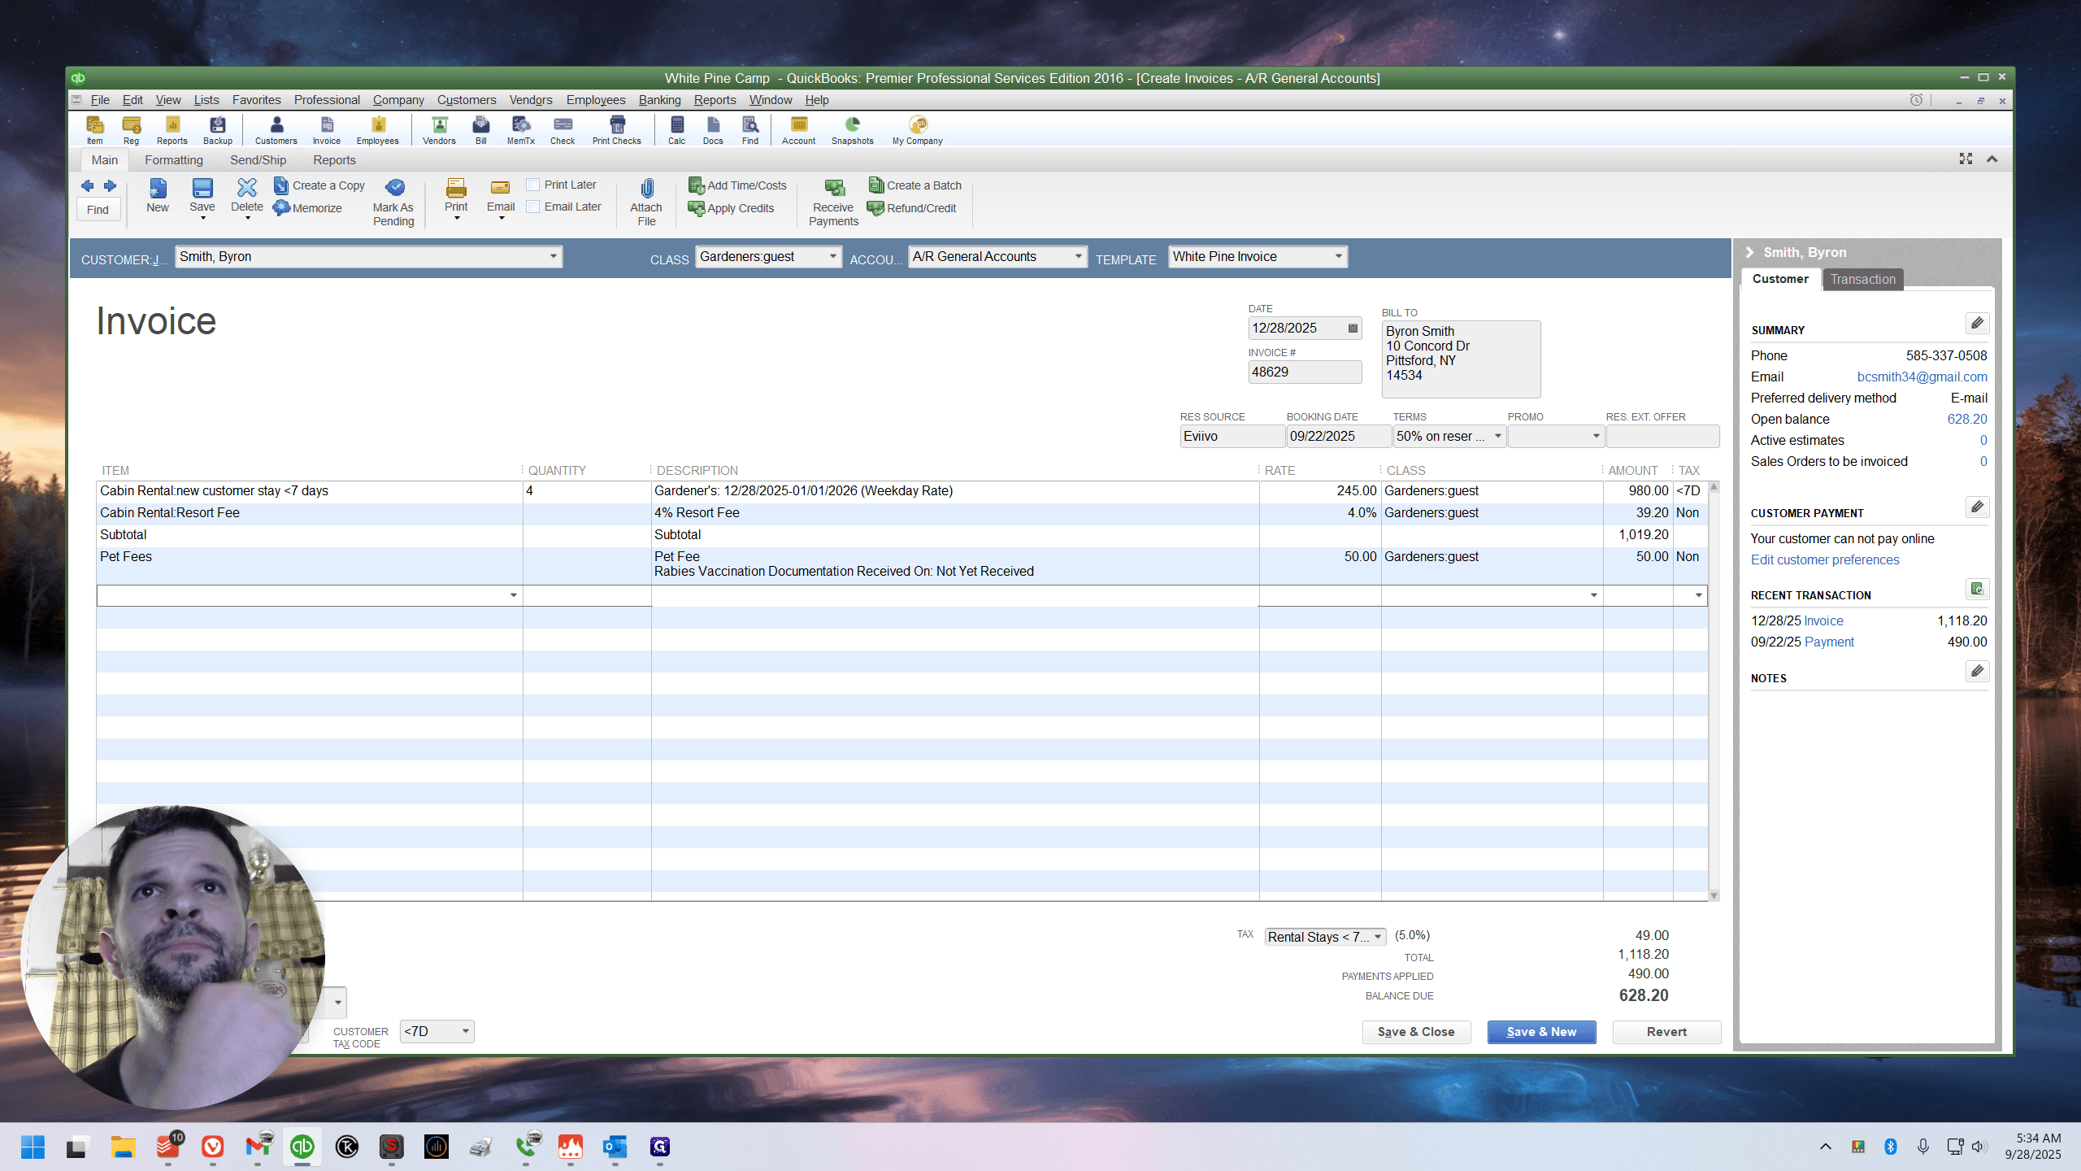Open Outlook from the taskbar
This screenshot has height=1171, width=2081.
point(615,1147)
